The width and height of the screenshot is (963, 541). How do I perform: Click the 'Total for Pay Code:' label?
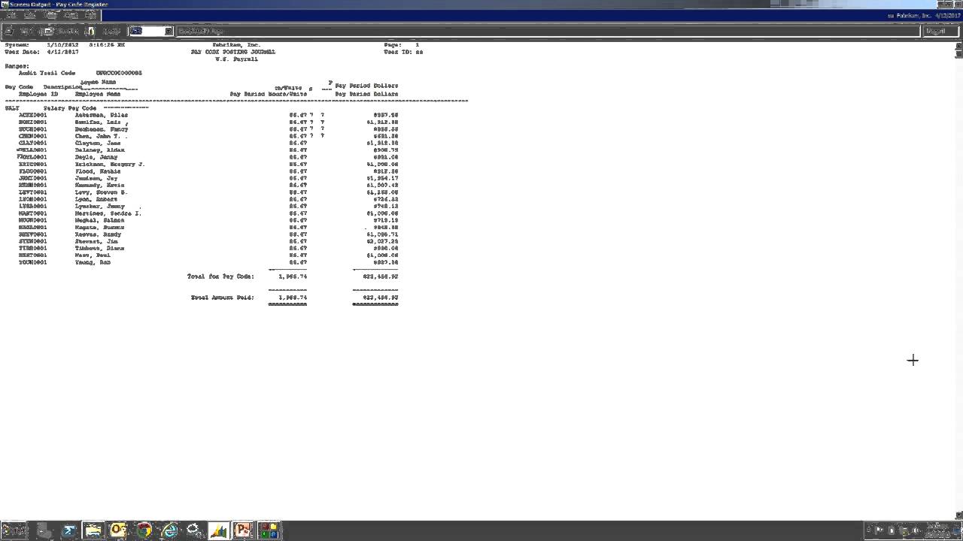220,277
